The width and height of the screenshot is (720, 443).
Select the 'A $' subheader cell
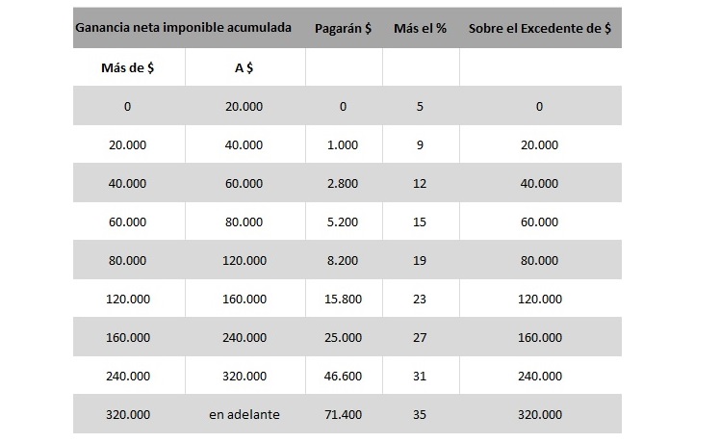point(244,67)
